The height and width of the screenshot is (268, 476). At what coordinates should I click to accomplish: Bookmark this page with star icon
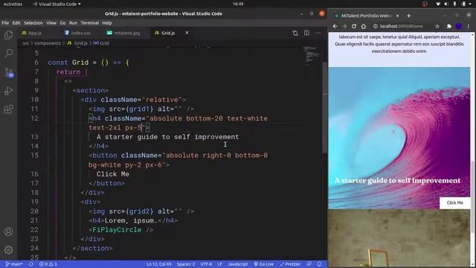[x=437, y=27]
